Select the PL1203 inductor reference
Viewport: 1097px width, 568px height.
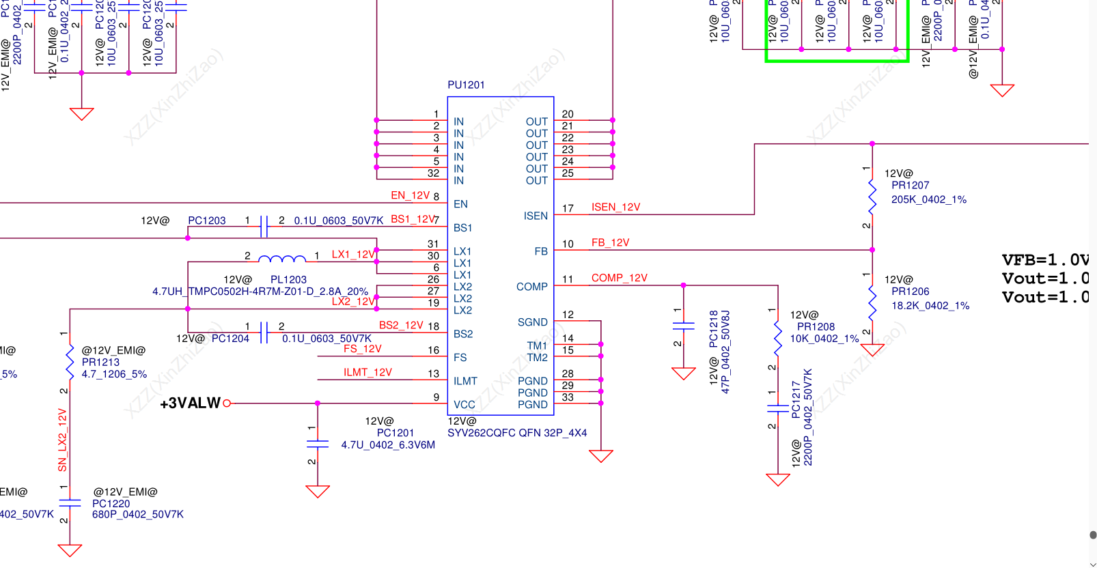coord(288,280)
